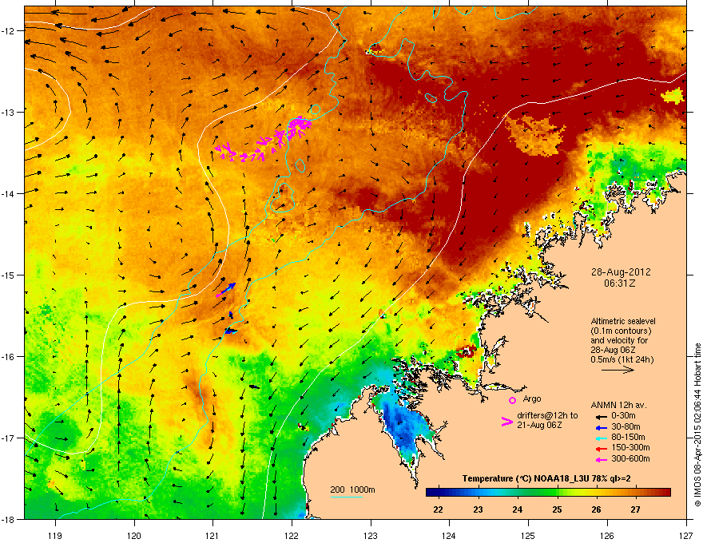The image size is (703, 543).
Task: Click the cold blue water patch in the gulf
Action: pyautogui.click(x=403, y=426)
